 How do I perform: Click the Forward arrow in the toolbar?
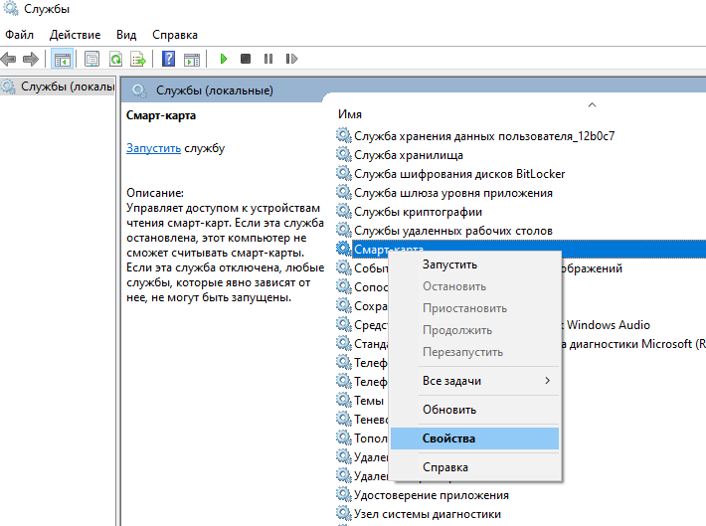[x=32, y=59]
